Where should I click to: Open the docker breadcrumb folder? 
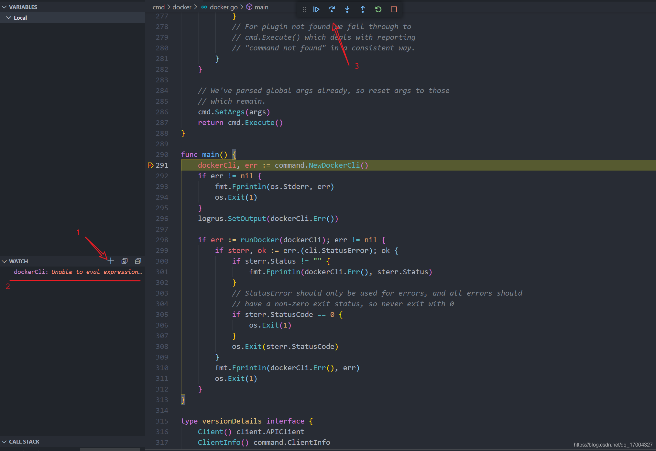point(182,7)
